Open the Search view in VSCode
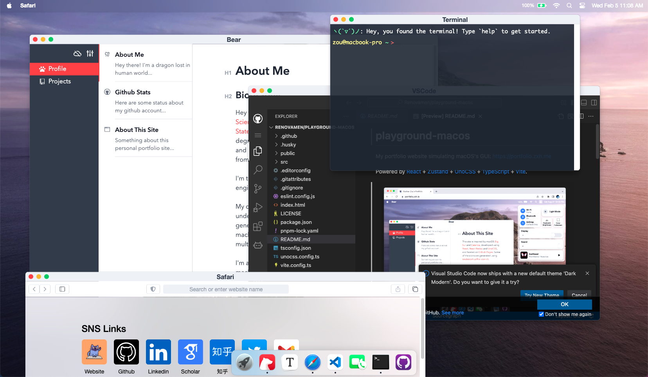This screenshot has height=377, width=648. (258, 170)
